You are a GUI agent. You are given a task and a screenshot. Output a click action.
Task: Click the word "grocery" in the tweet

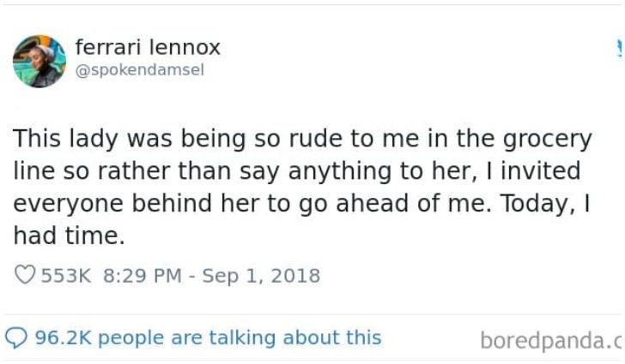547,140
